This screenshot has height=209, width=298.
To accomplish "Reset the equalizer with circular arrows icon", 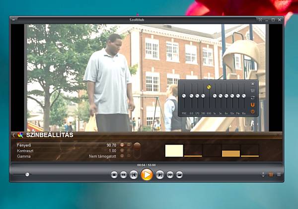I will (x=253, y=98).
